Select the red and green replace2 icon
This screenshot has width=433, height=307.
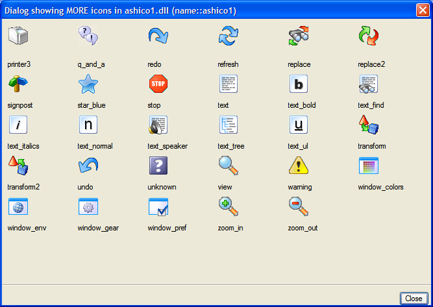coord(368,36)
